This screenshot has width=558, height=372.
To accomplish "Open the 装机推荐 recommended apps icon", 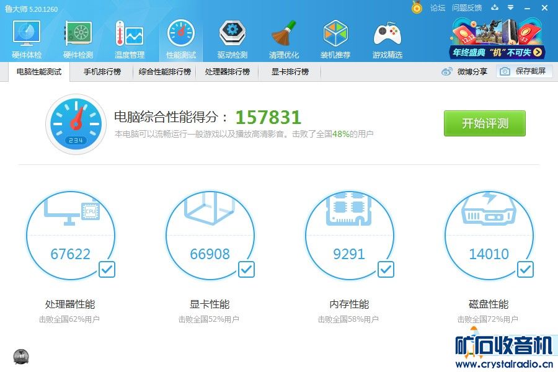I will click(335, 39).
